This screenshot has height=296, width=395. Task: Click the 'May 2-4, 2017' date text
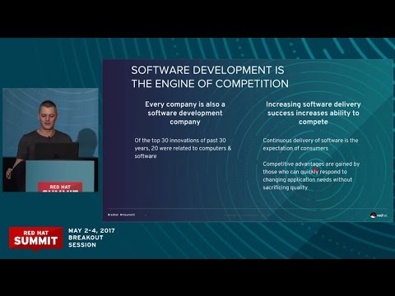click(91, 230)
